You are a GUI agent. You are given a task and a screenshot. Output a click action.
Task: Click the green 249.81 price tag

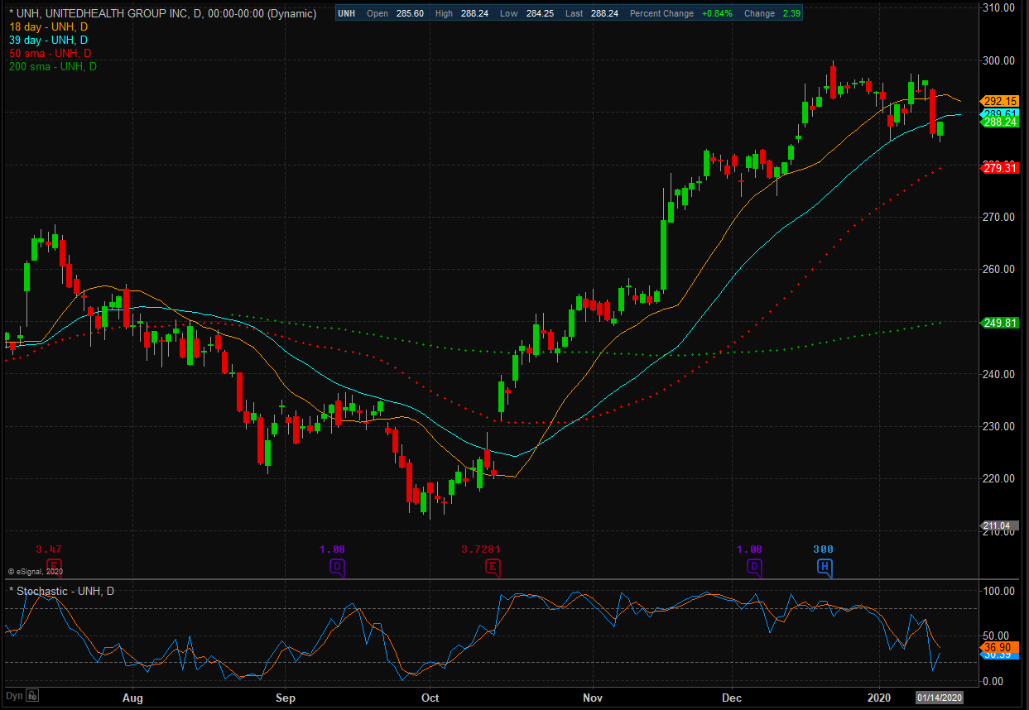click(1000, 323)
